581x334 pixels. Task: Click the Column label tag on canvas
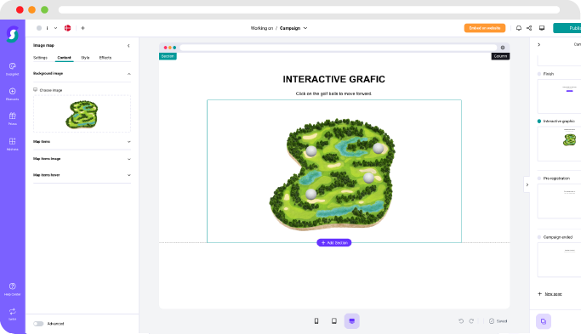tap(500, 56)
